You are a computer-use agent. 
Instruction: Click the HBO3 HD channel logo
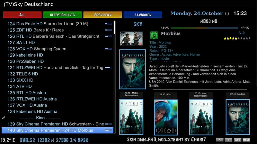tap(209, 21)
